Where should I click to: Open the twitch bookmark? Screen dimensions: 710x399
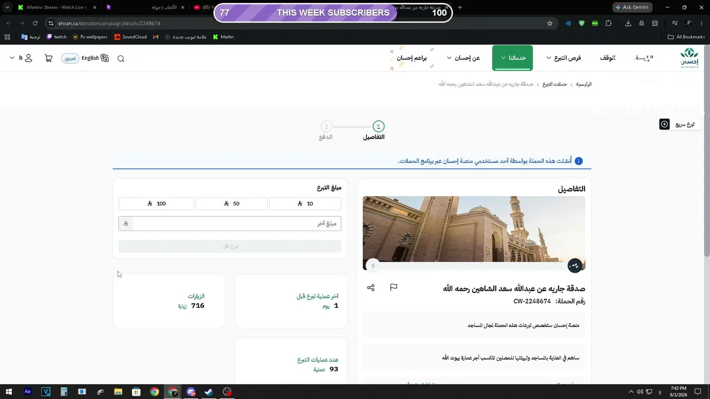57,37
